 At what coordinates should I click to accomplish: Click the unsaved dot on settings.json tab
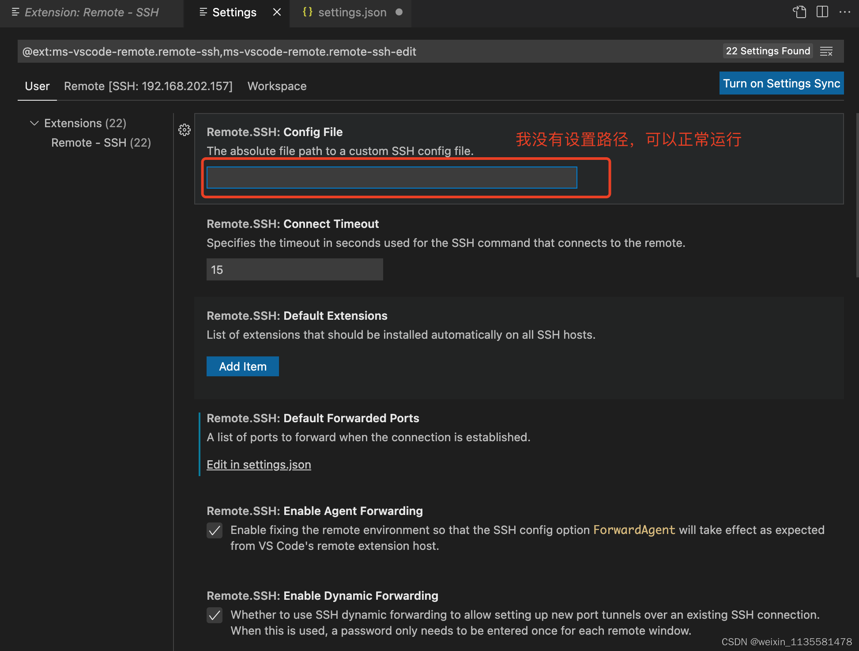click(x=399, y=12)
